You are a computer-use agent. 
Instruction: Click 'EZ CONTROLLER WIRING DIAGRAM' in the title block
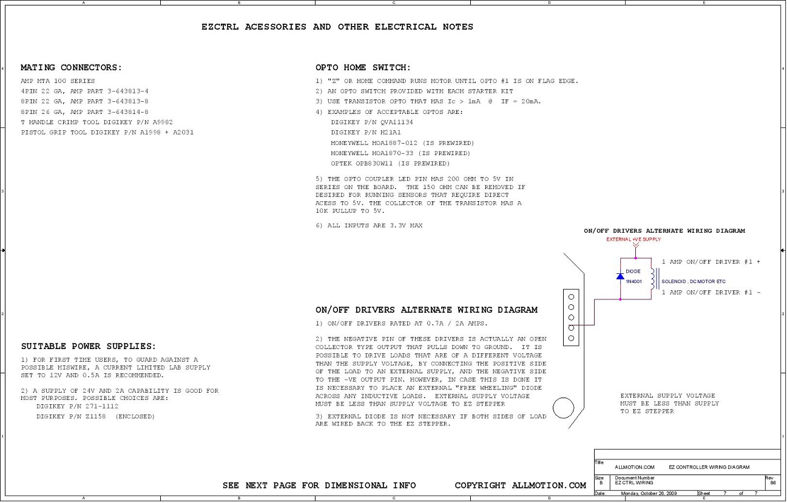[x=709, y=467]
